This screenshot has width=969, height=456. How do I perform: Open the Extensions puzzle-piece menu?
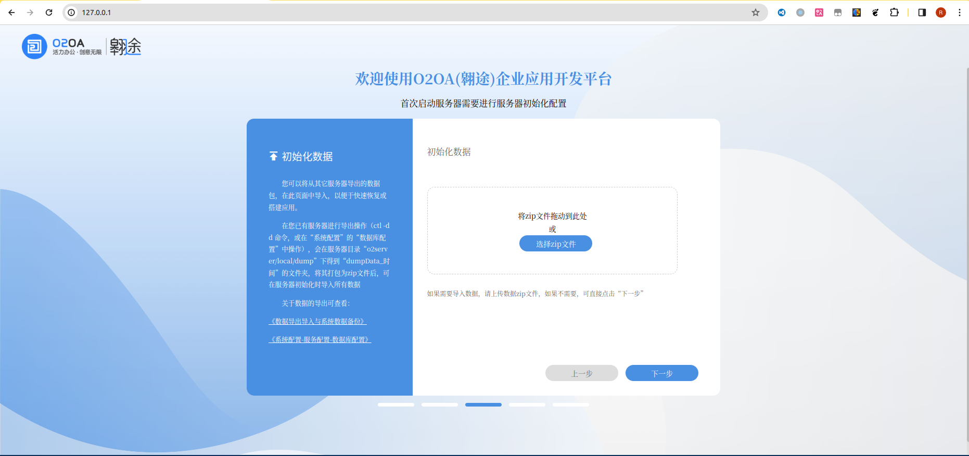[x=894, y=12]
